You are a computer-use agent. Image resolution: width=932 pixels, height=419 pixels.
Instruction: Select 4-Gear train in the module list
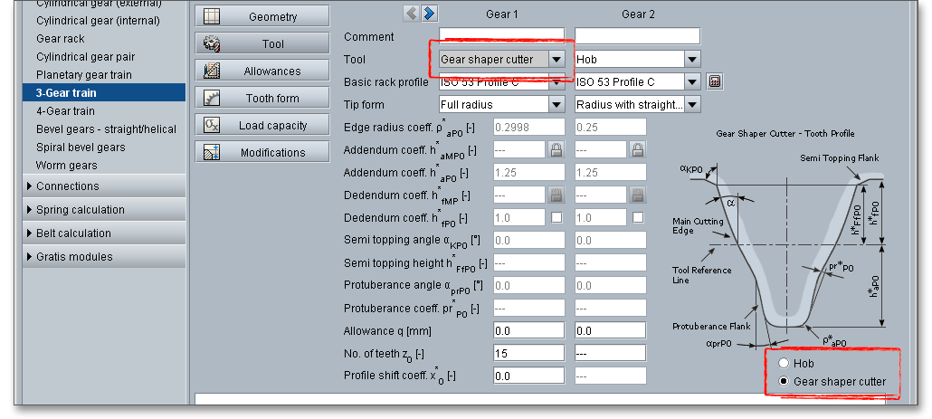click(65, 111)
